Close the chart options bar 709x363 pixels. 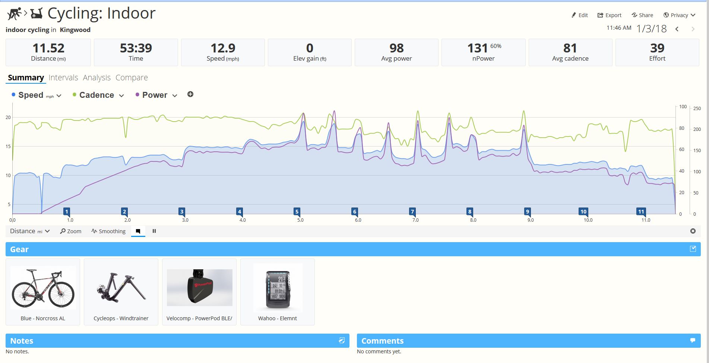click(x=693, y=231)
